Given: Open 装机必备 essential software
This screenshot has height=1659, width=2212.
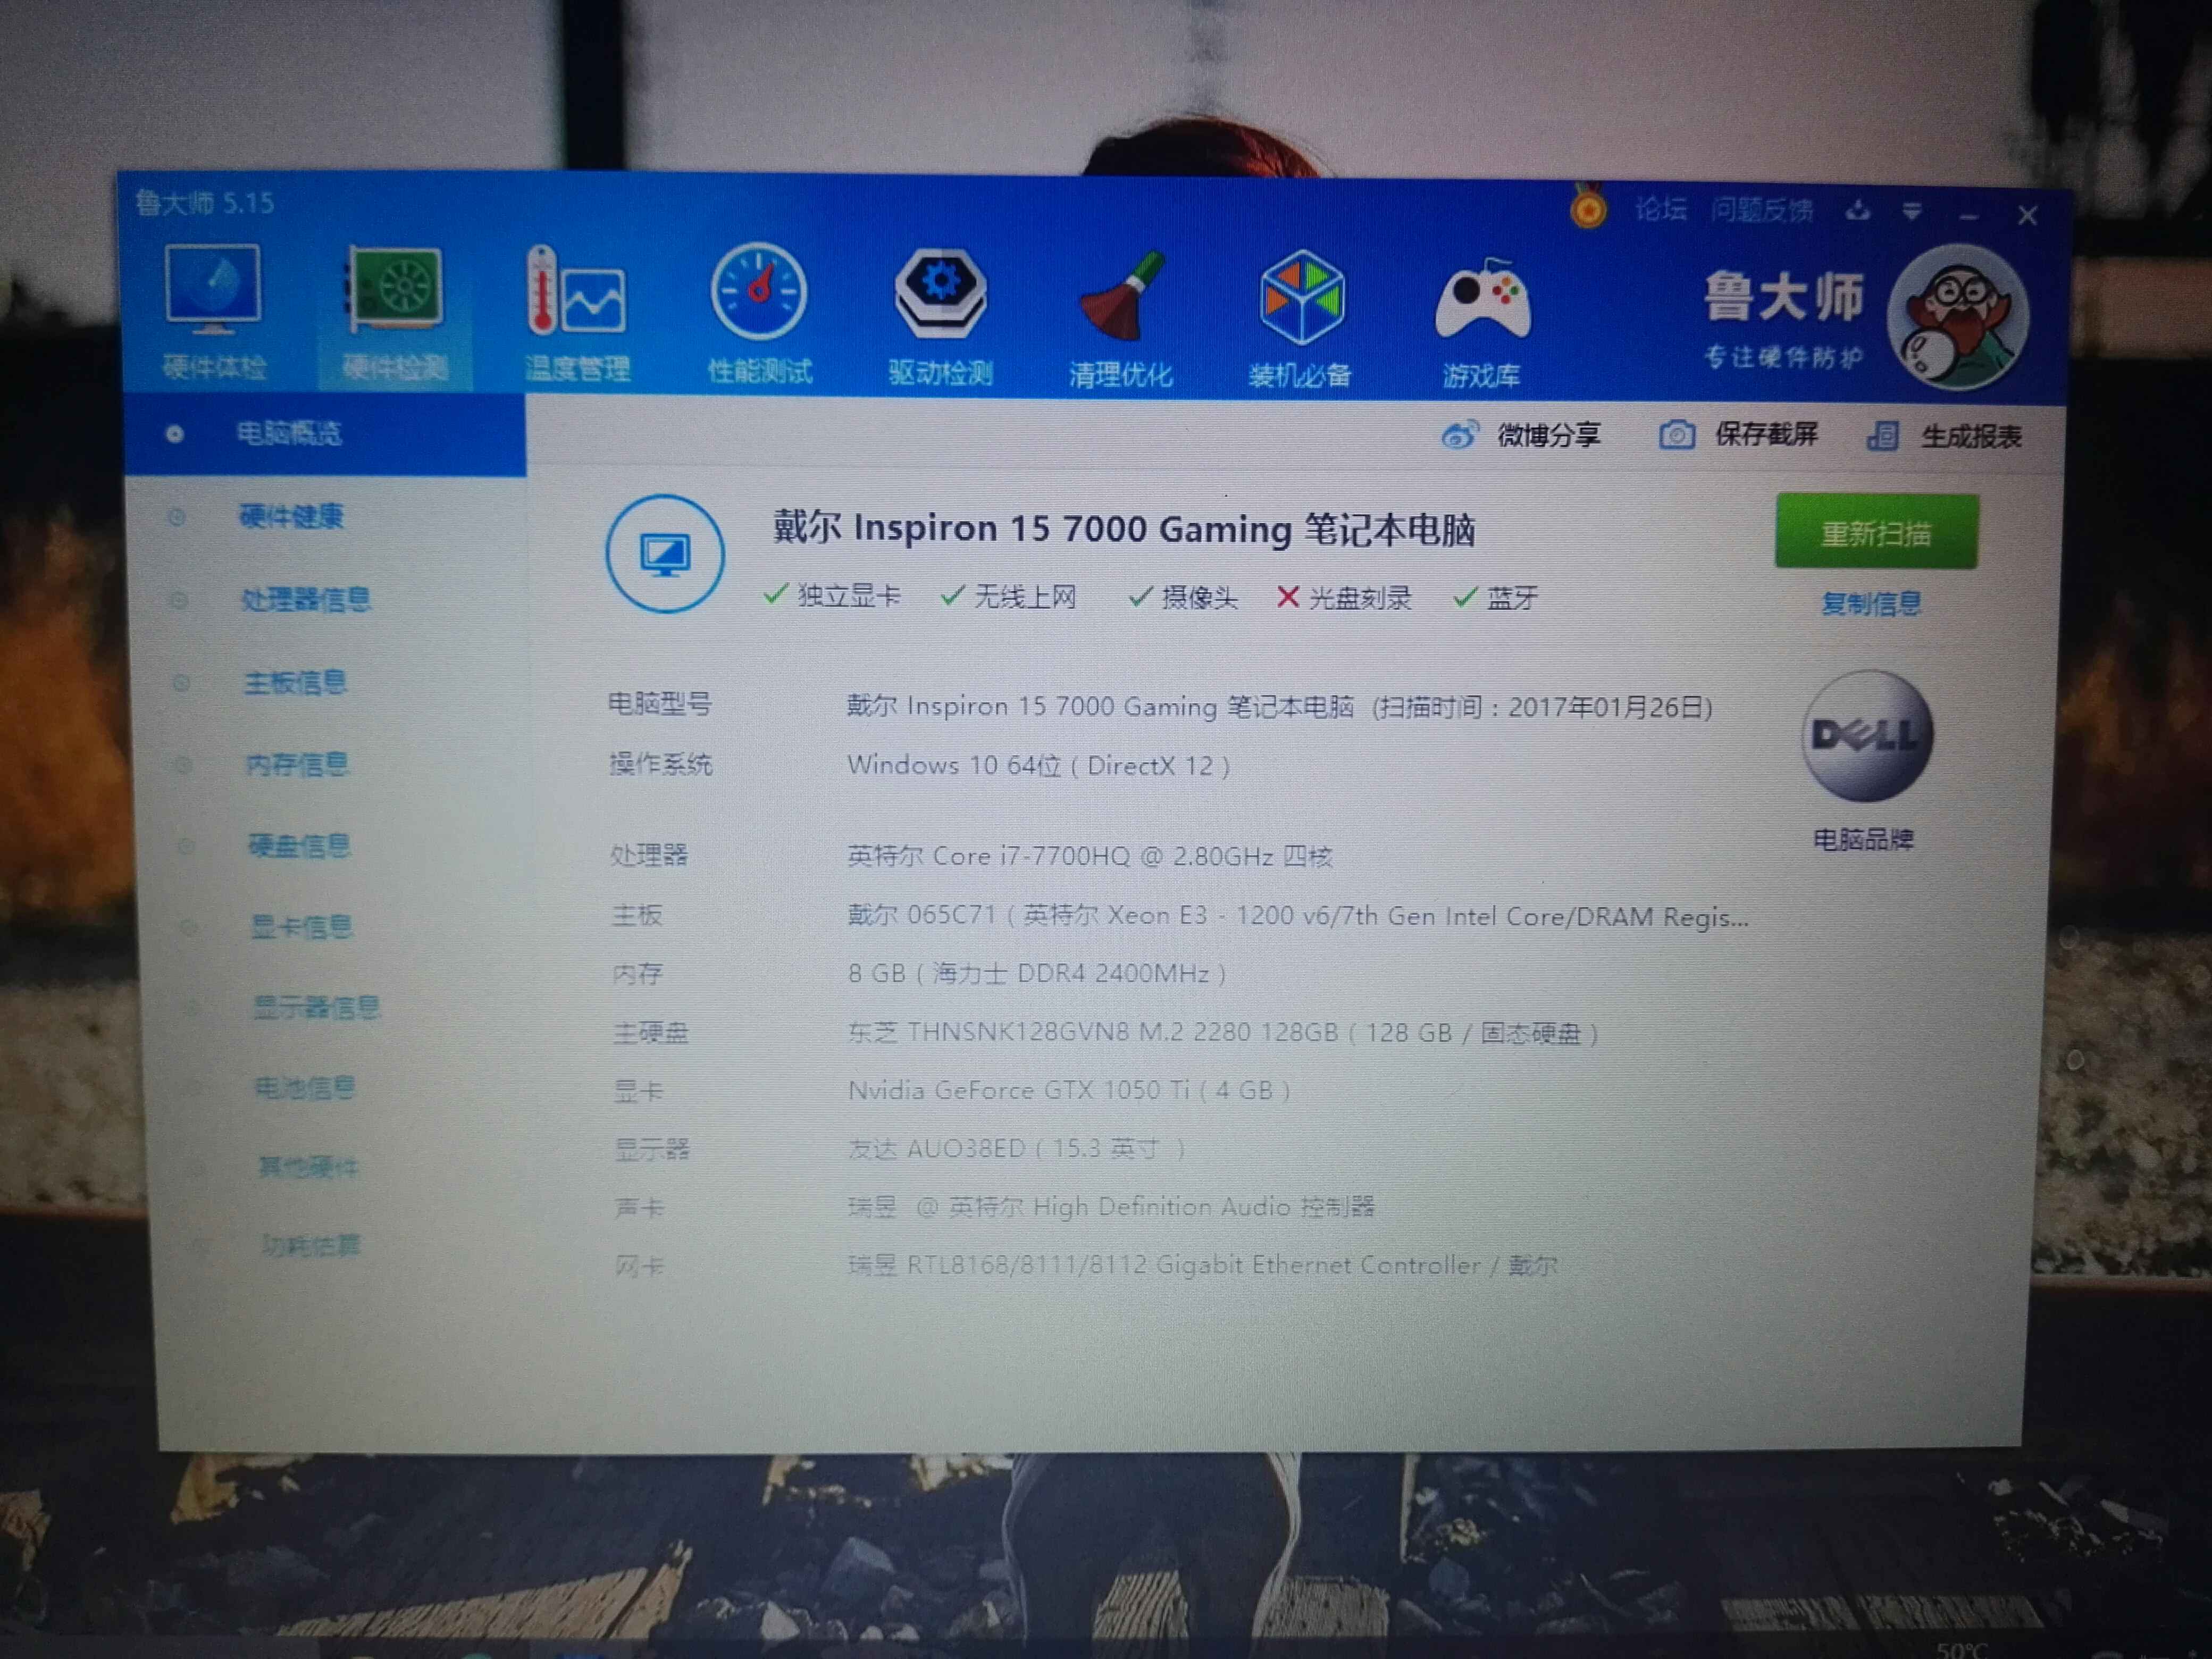Looking at the screenshot, I should 1300,319.
